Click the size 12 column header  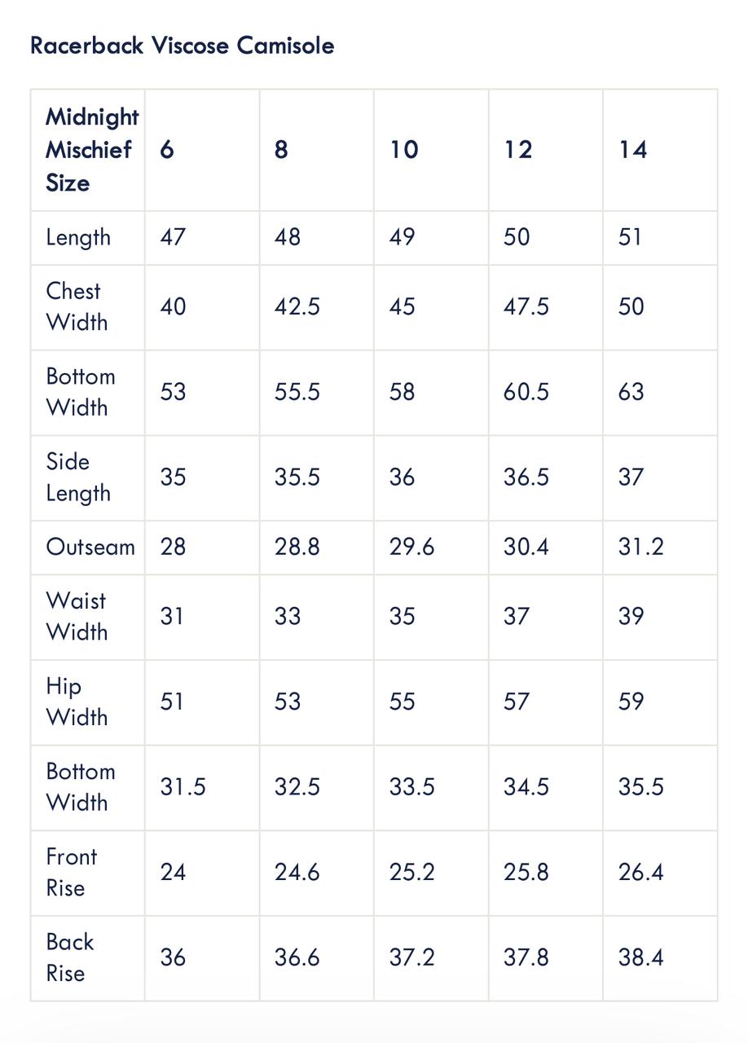coord(518,150)
